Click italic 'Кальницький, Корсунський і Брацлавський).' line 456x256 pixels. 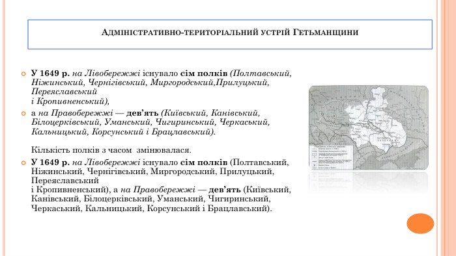tap(123, 132)
